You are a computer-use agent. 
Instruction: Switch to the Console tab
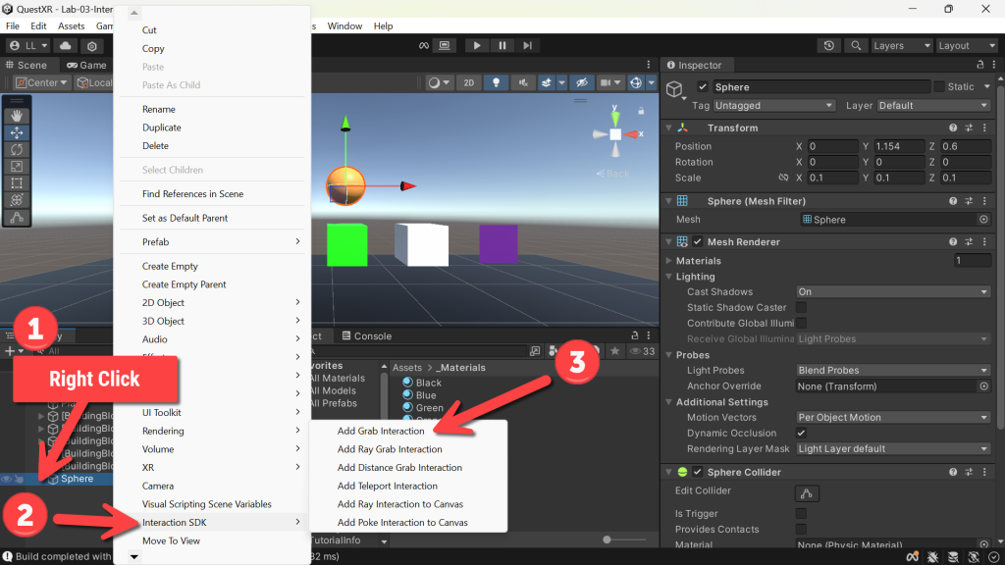(367, 335)
